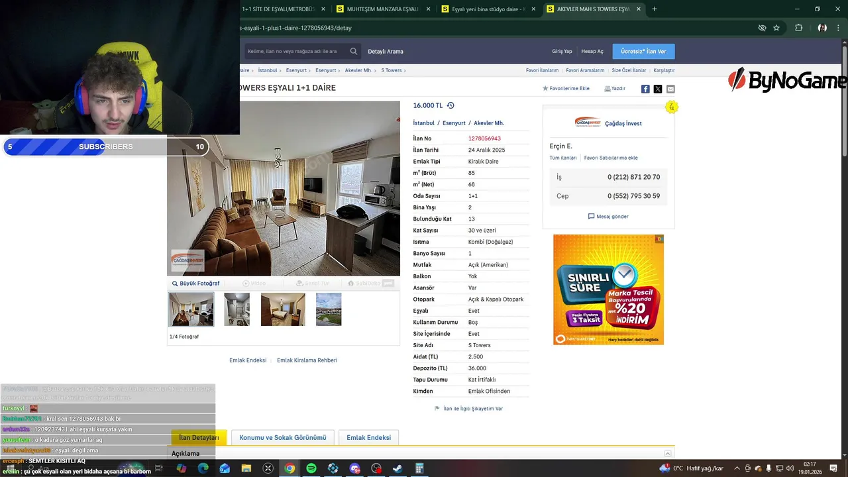The height and width of the screenshot is (477, 848).
Task: Click the Google Chrome taskbar icon
Action: pyautogui.click(x=290, y=468)
